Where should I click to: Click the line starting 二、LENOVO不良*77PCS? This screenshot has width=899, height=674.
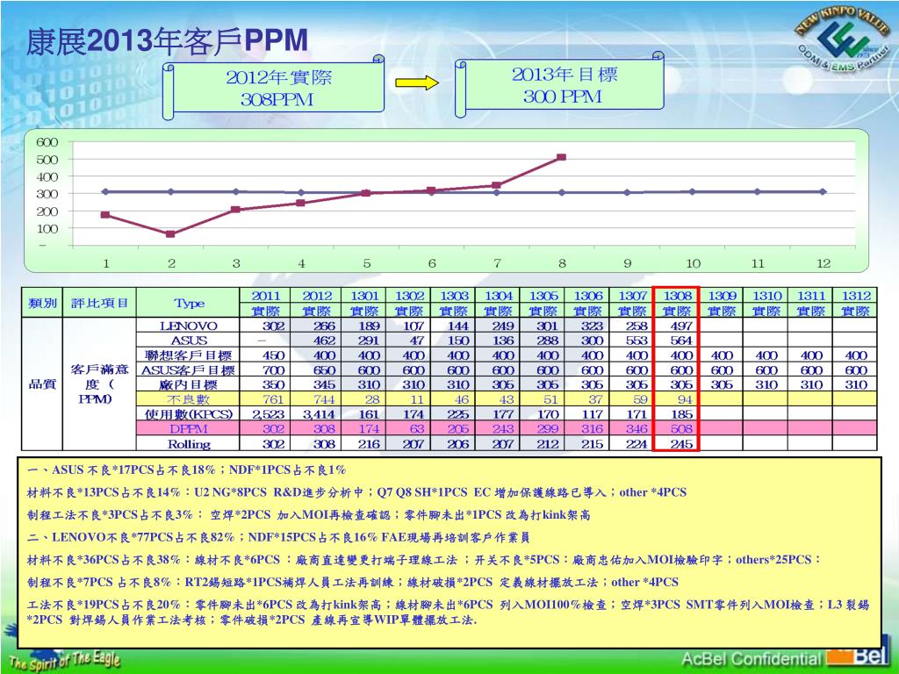278,538
